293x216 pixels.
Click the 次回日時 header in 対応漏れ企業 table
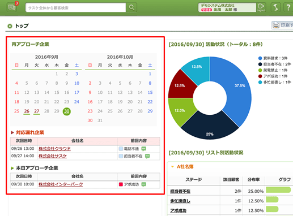pyautogui.click(x=24, y=141)
